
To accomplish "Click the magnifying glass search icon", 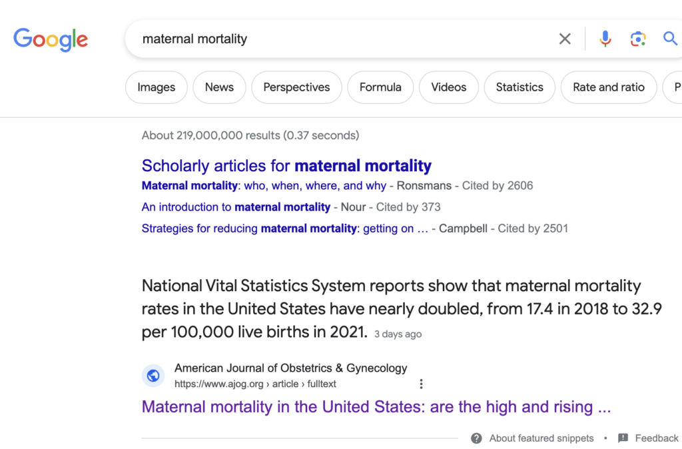I will pos(670,39).
